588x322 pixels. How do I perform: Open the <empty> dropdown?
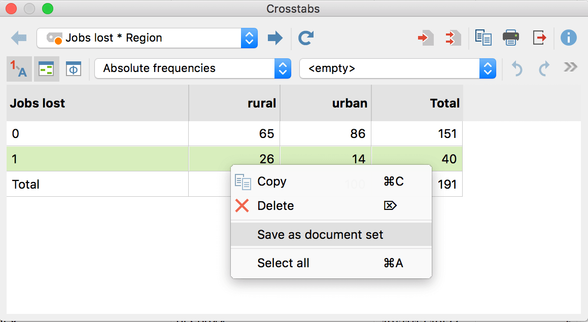398,68
